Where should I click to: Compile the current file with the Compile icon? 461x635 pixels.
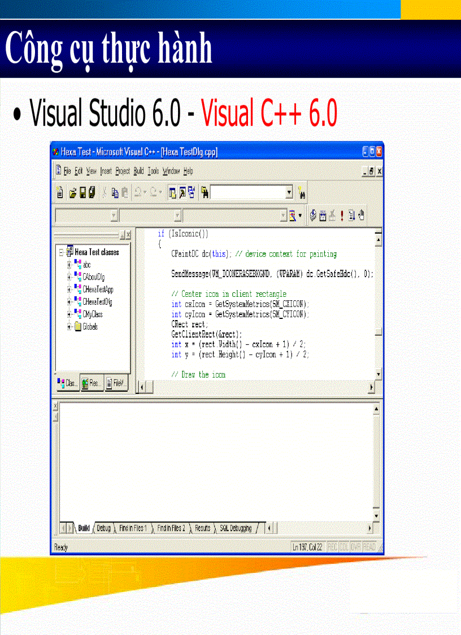(312, 215)
